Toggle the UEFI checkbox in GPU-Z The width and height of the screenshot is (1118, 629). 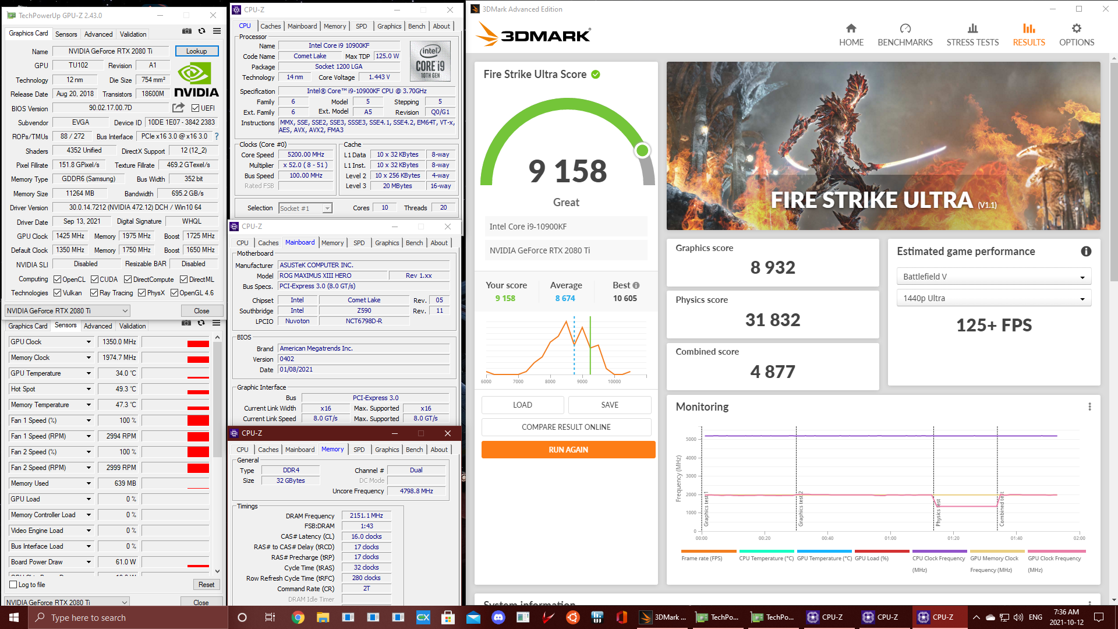coord(195,108)
